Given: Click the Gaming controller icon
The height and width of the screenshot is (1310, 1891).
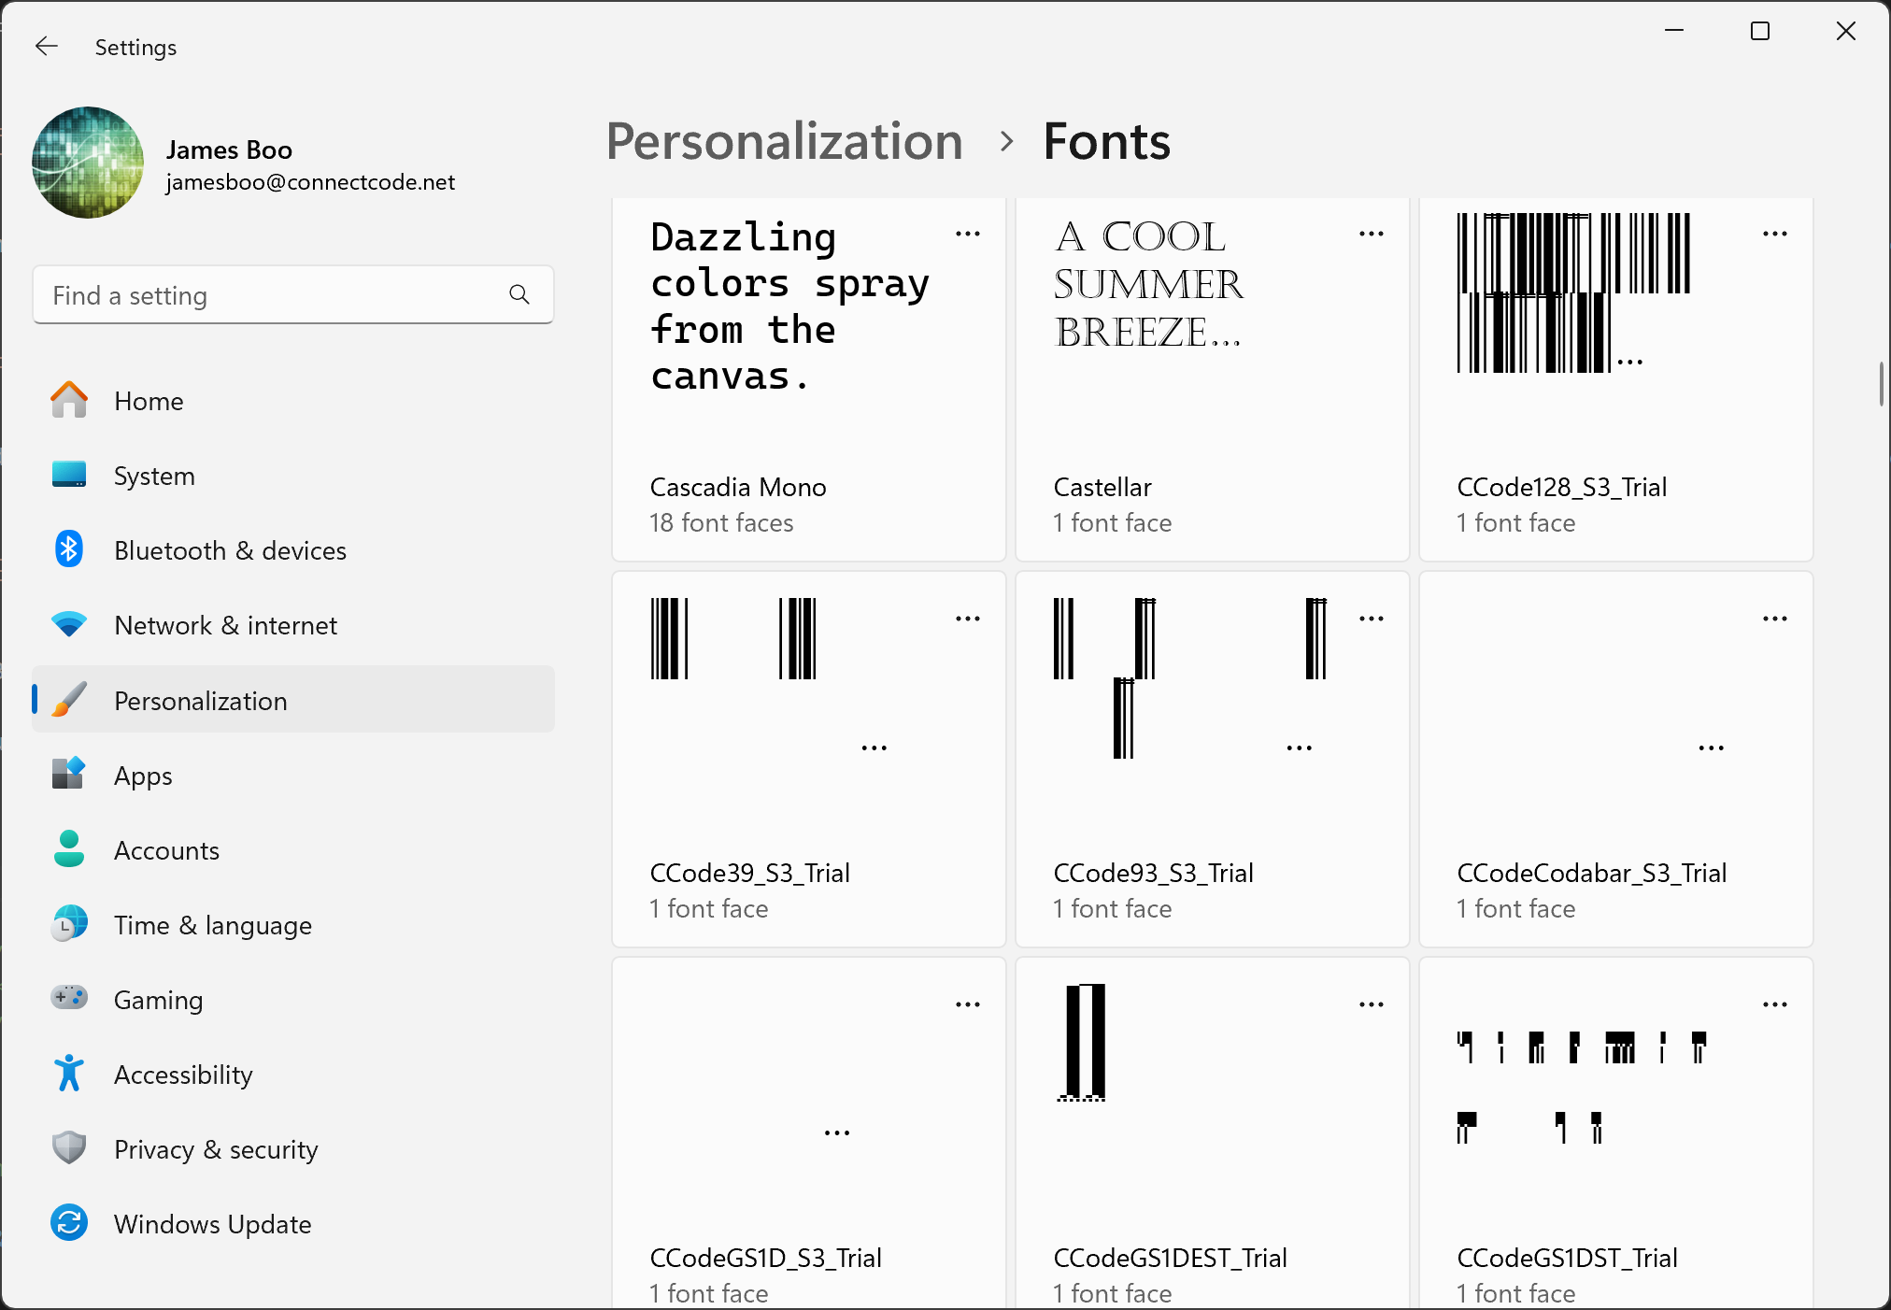Looking at the screenshot, I should click(69, 998).
